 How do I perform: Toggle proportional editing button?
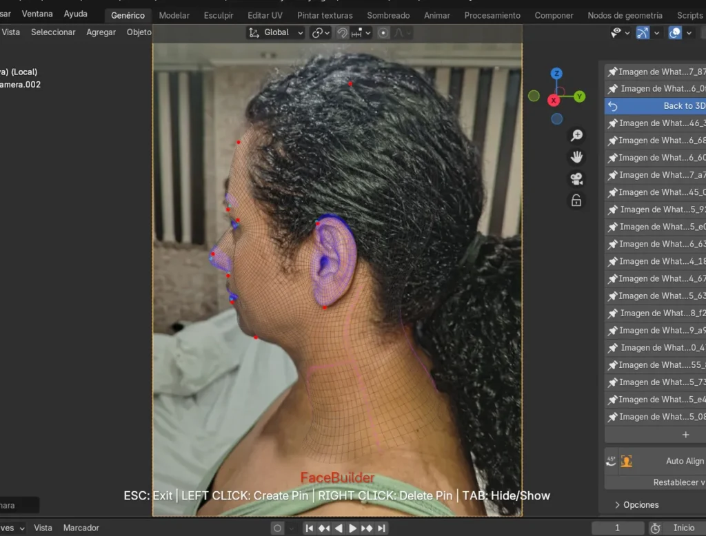click(x=383, y=33)
